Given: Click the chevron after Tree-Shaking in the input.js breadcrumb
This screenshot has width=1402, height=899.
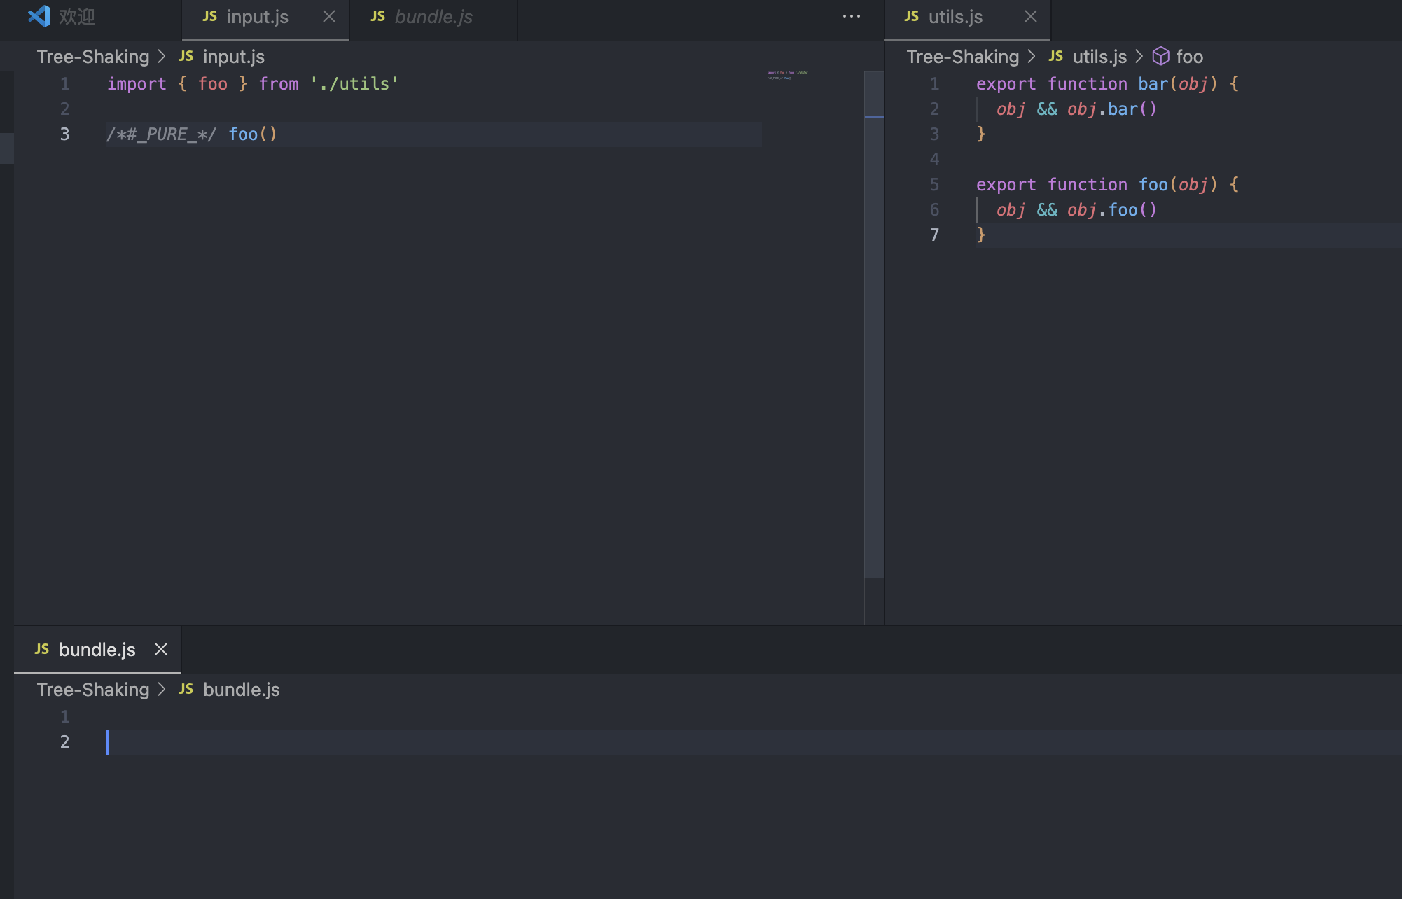Looking at the screenshot, I should point(162,57).
